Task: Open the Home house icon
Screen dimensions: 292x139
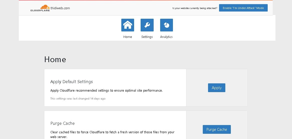Action: 128,25
